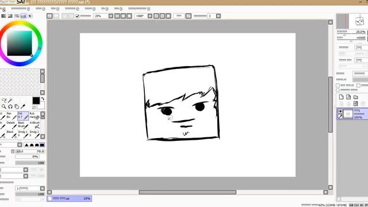Select the Rub Hard eraser tool
368x207 pixels.
(34, 116)
